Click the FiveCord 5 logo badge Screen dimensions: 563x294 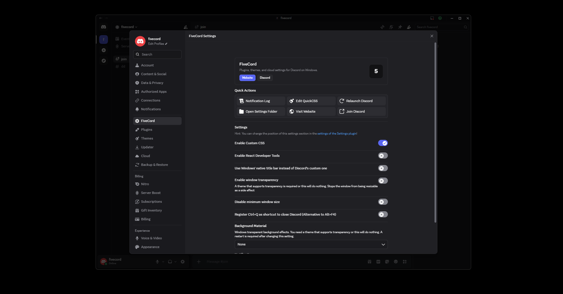point(376,71)
